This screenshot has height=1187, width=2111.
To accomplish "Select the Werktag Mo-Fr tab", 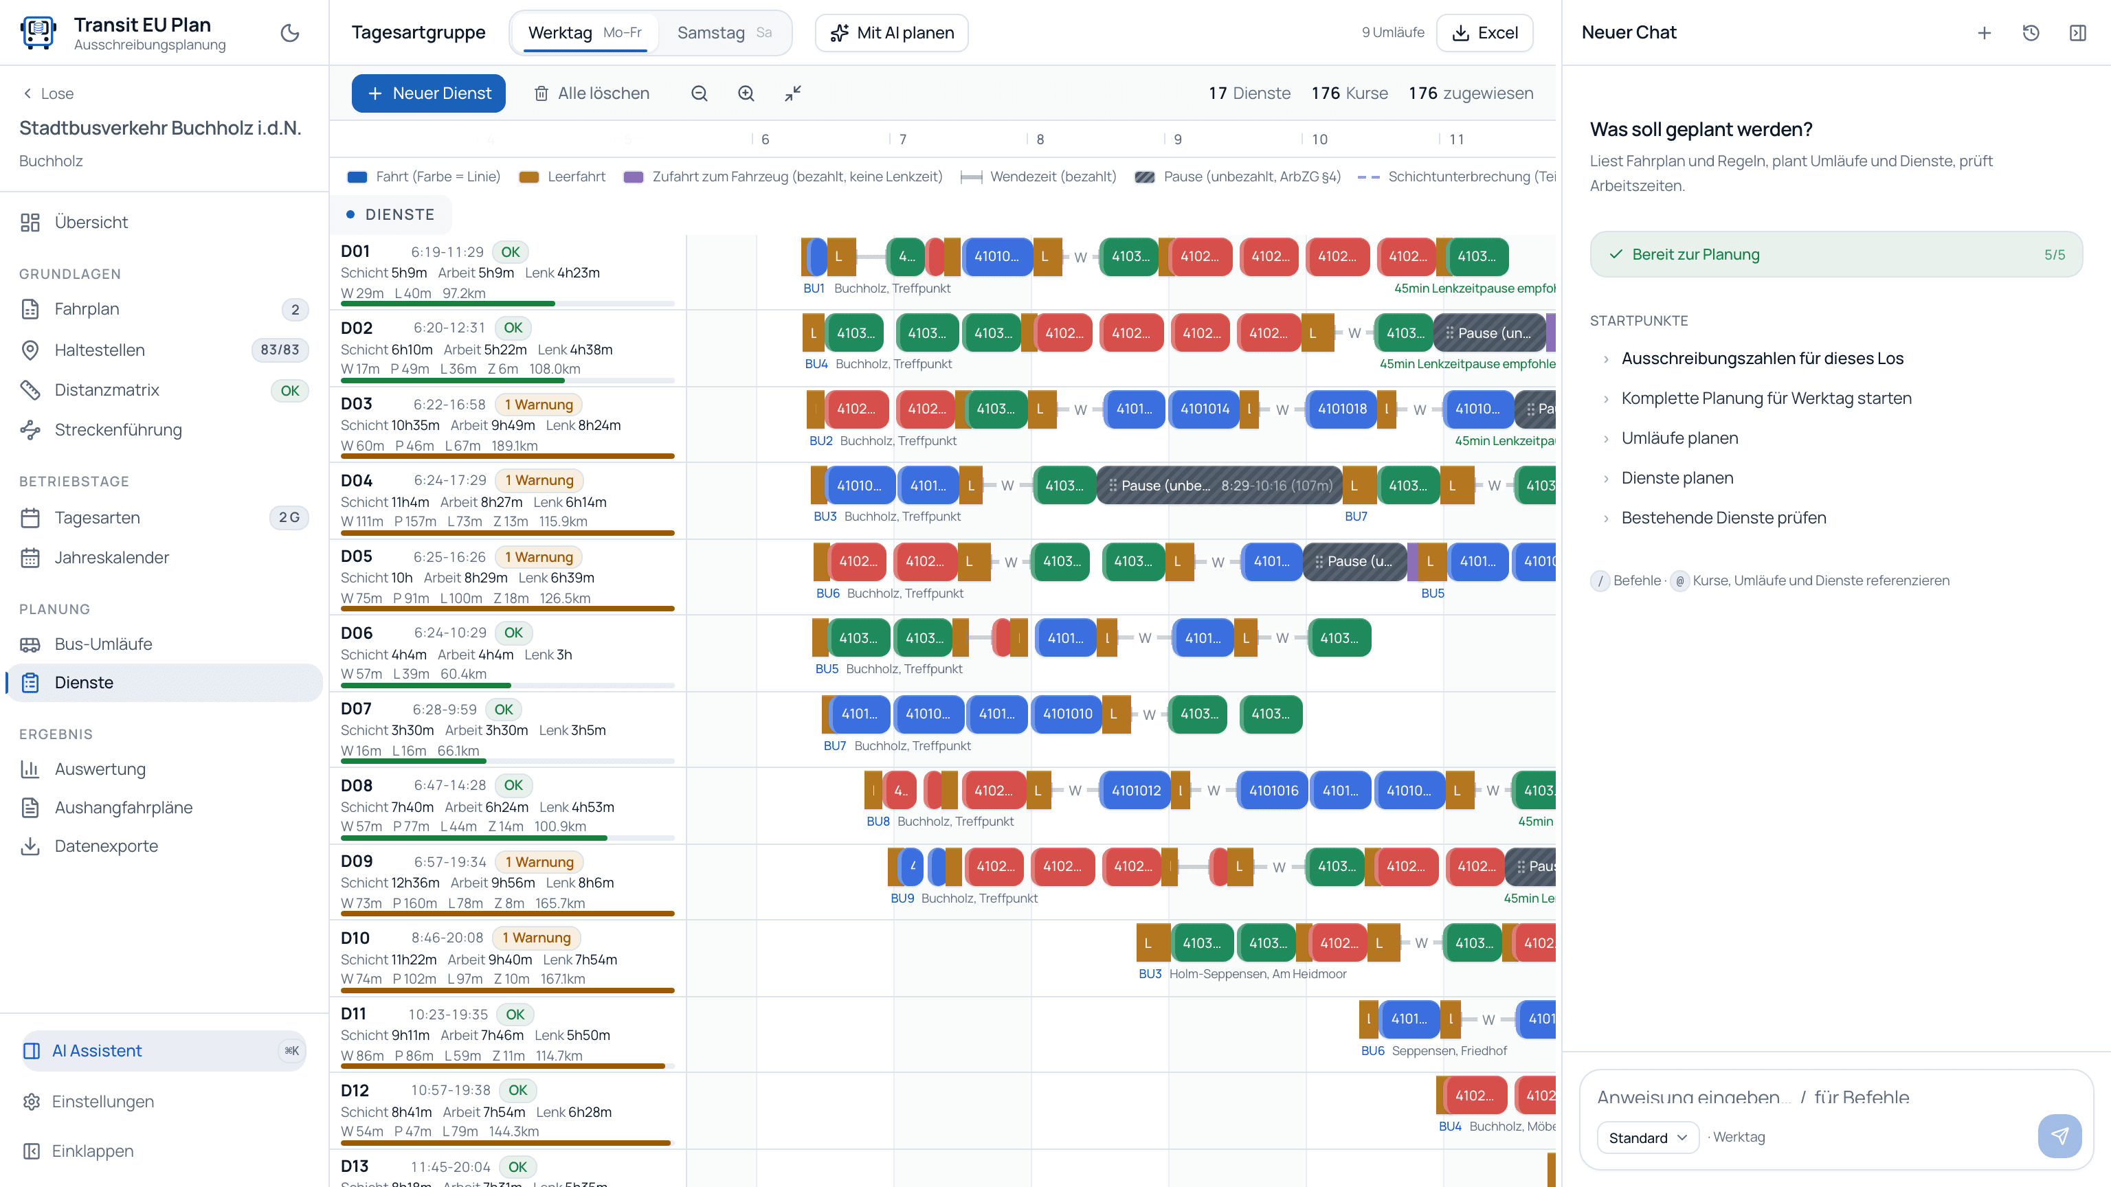I will tap(585, 33).
